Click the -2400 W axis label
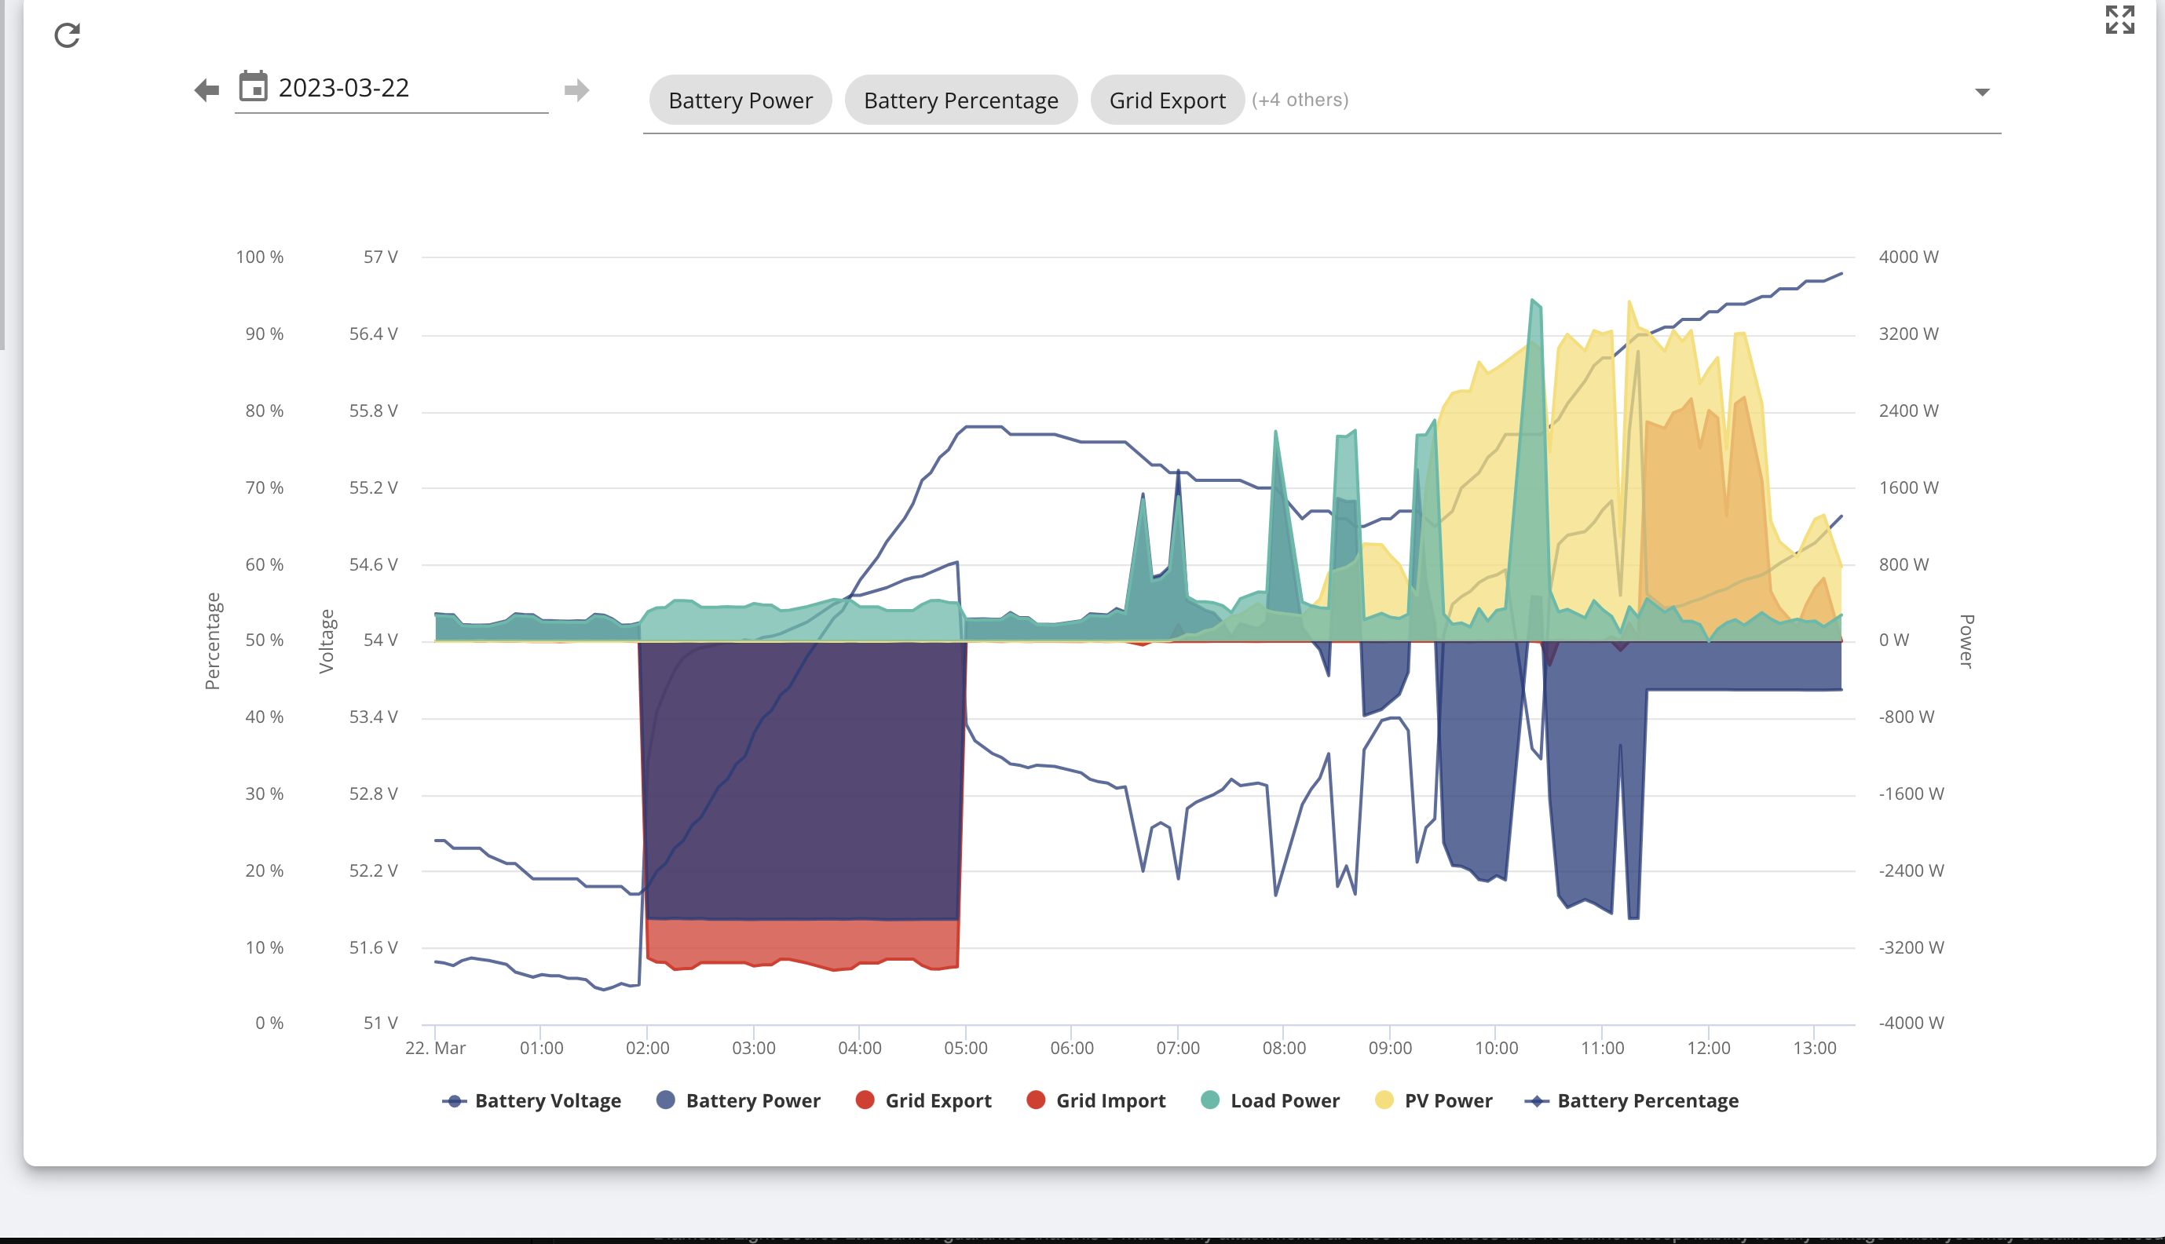 click(x=1911, y=870)
